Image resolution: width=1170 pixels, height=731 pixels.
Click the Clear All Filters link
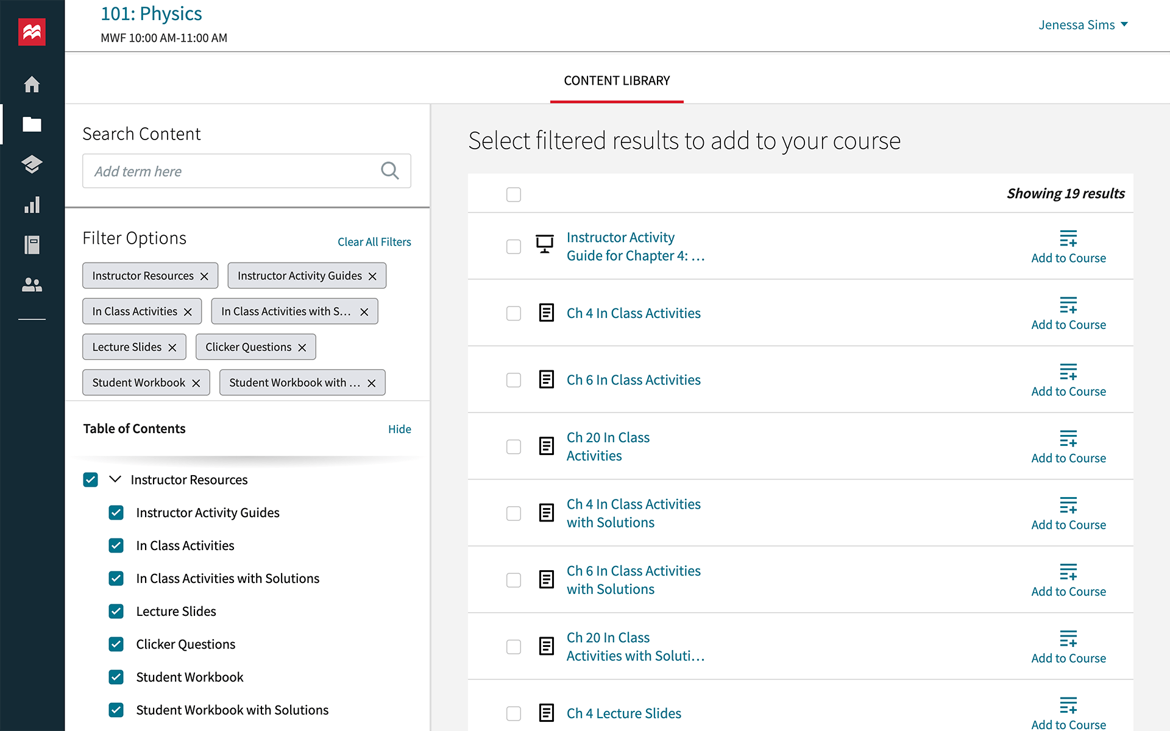pyautogui.click(x=375, y=242)
